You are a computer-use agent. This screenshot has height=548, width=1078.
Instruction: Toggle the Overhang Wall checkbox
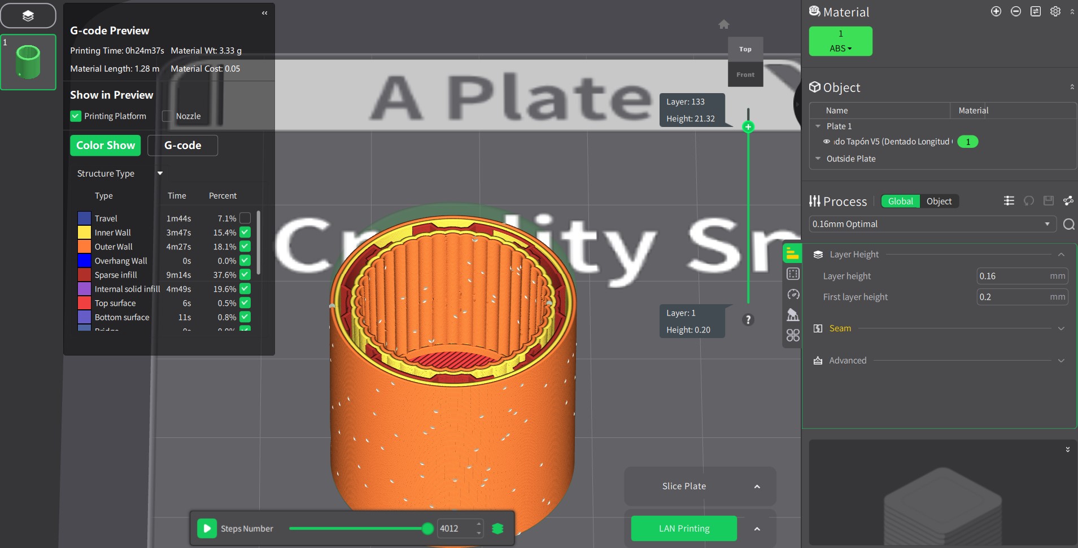[x=245, y=260]
